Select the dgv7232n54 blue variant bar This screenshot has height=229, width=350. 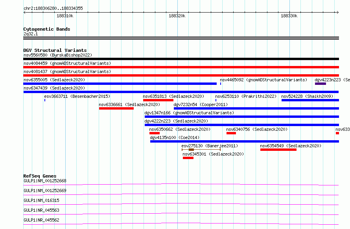[256, 108]
